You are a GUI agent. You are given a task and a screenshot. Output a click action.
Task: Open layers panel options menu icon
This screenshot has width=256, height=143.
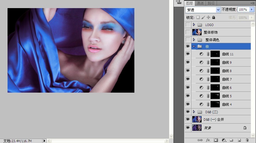253,3
